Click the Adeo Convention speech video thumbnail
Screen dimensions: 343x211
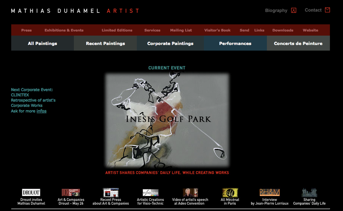point(190,193)
